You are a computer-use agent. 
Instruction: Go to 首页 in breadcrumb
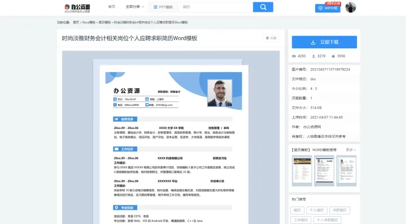tap(76, 23)
